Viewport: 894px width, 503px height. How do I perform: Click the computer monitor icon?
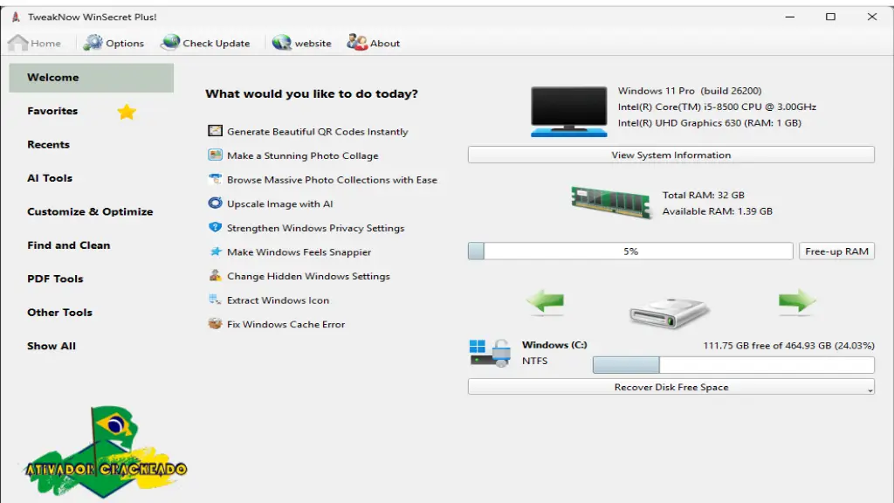[x=569, y=111]
